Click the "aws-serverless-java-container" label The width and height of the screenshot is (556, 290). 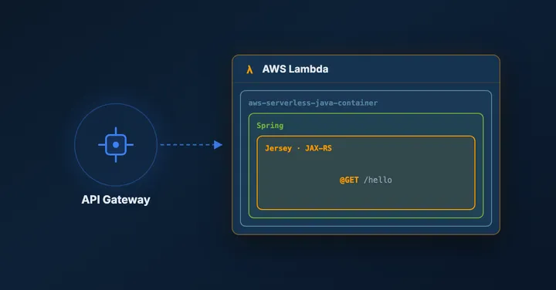tap(313, 103)
